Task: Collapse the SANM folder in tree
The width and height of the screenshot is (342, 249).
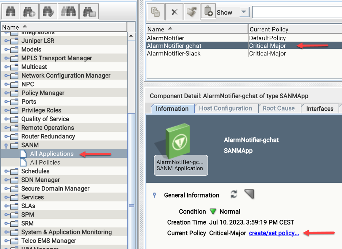Action: pos(6,145)
